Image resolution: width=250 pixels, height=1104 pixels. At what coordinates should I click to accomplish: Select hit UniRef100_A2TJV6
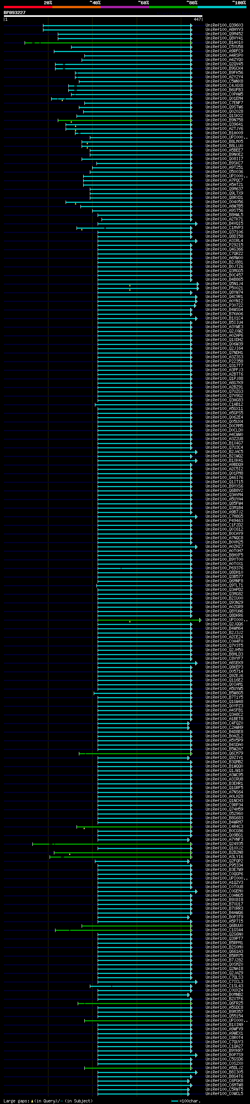coord(224,128)
